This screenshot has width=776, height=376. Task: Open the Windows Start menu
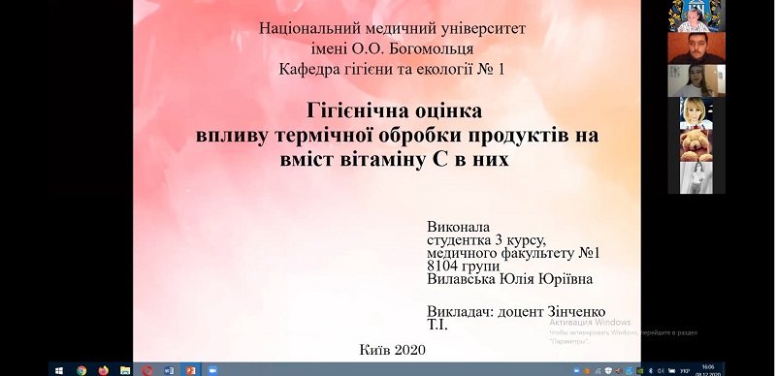[x=59, y=370]
